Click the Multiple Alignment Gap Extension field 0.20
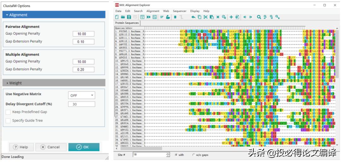Image resolution: width=341 pixels, height=162 pixels. coord(83,69)
